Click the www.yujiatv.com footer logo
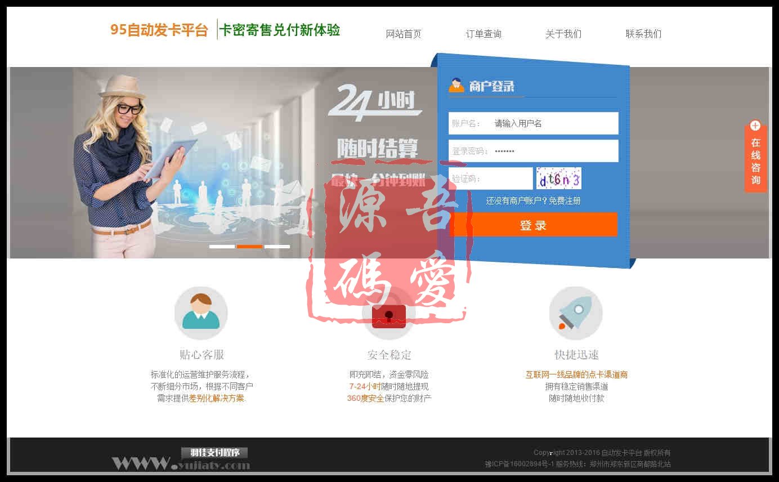The width and height of the screenshot is (779, 482). pyautogui.click(x=181, y=464)
